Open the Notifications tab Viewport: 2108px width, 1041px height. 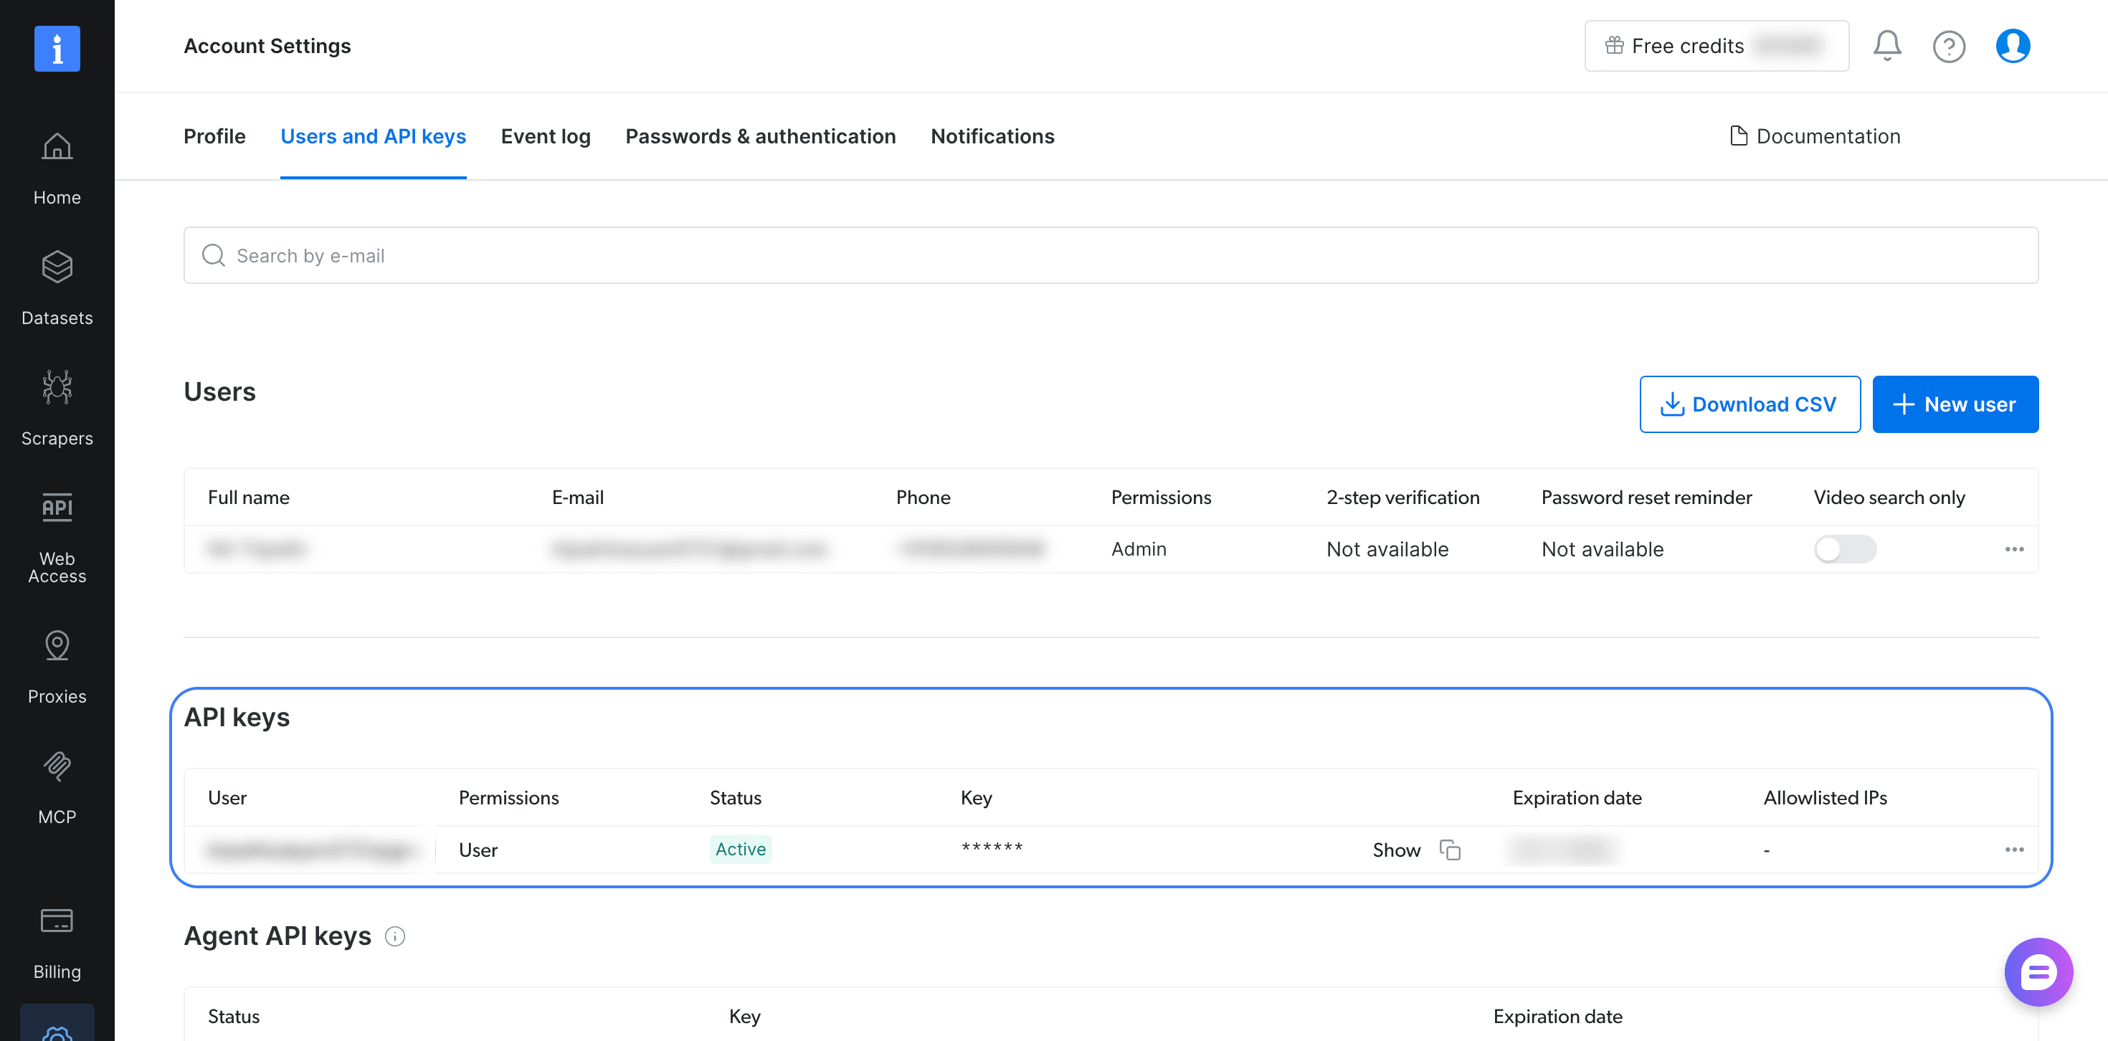pyautogui.click(x=992, y=136)
